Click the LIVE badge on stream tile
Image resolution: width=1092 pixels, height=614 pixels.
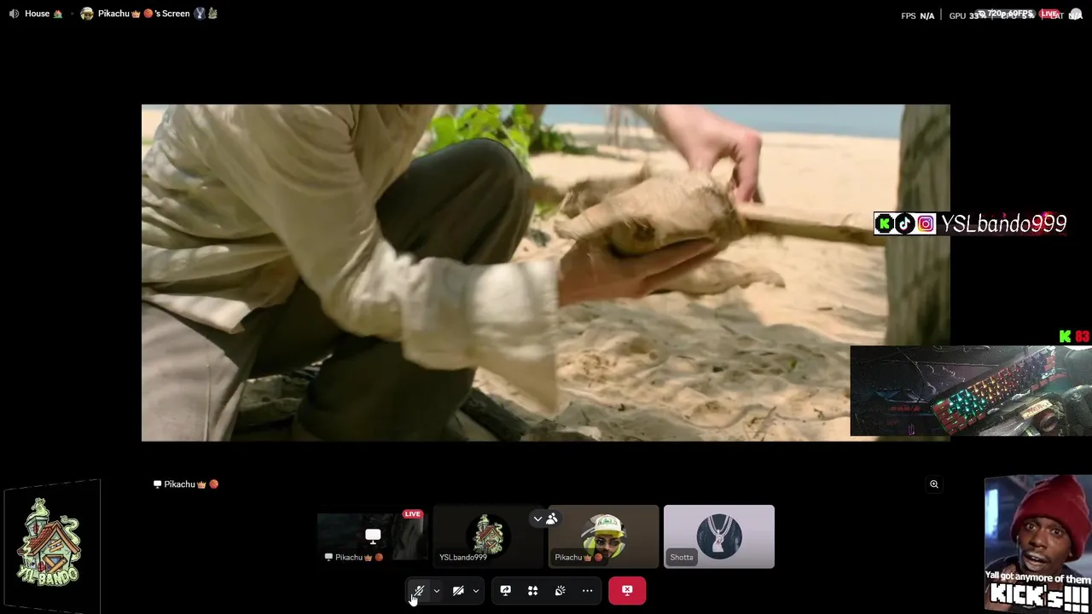(x=413, y=514)
